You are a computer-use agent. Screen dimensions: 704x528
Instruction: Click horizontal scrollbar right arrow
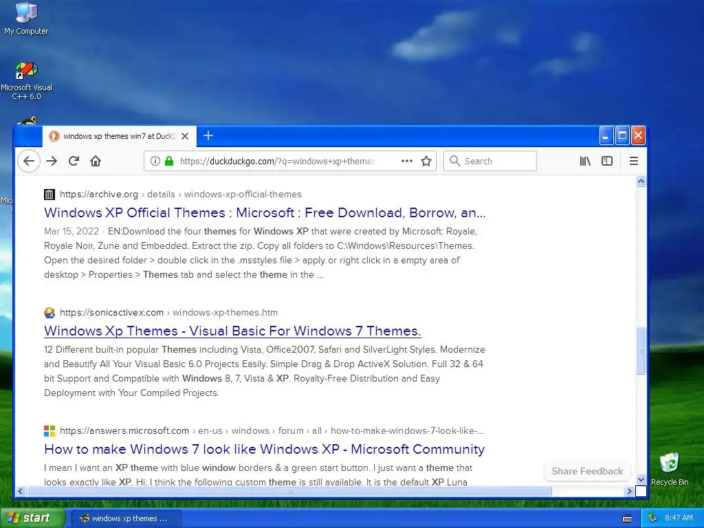pos(629,491)
